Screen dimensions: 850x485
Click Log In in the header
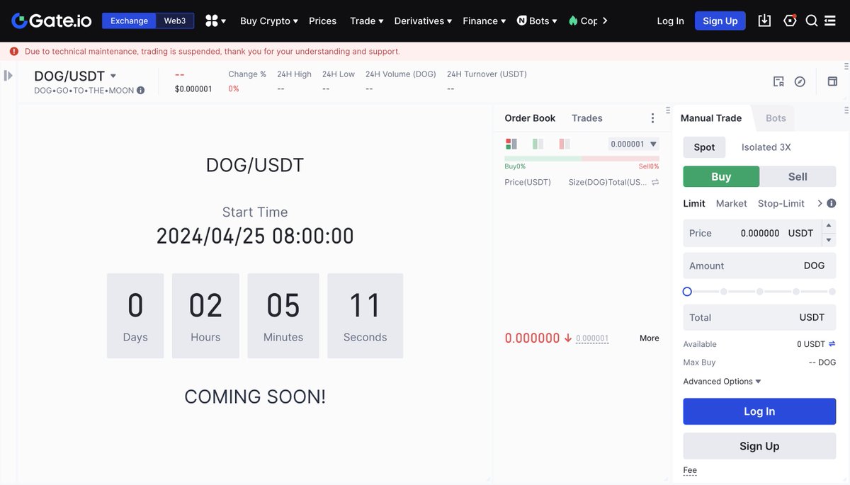point(670,21)
